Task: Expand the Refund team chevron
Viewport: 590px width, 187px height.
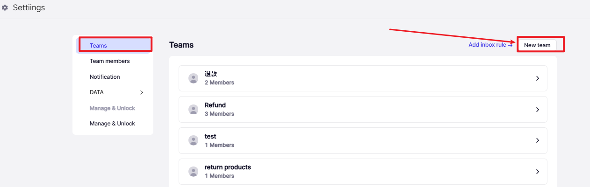Action: [538, 110]
